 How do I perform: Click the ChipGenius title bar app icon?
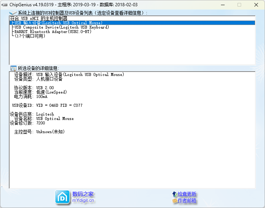point(4,5)
